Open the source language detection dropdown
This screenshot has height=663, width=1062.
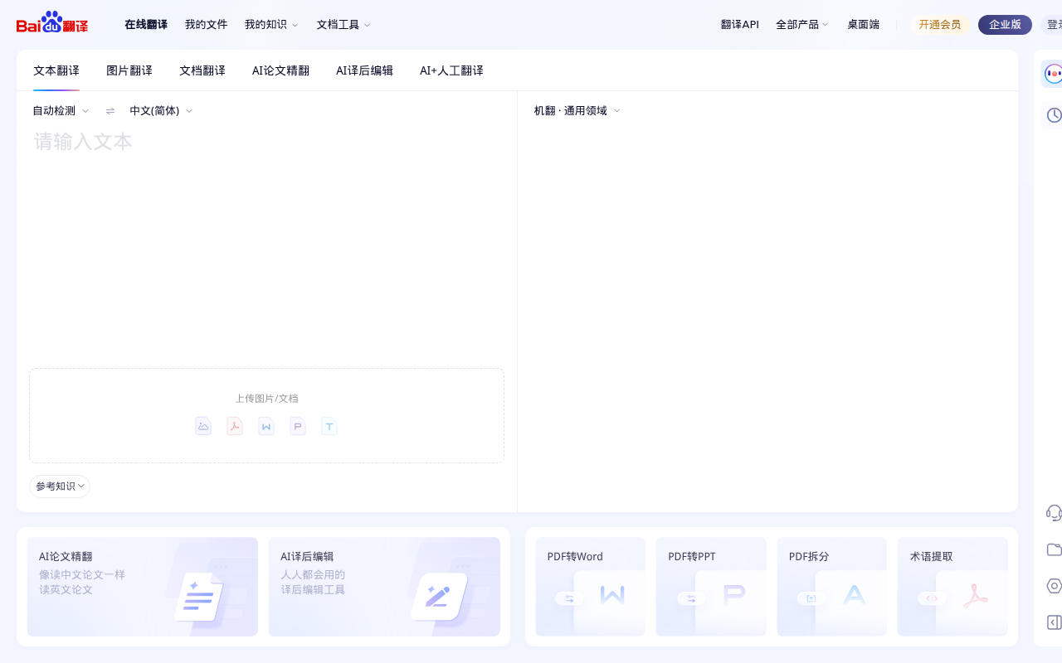(61, 110)
